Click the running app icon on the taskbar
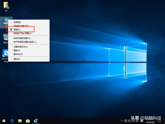Viewport: 165px width, 124px height. (36, 121)
